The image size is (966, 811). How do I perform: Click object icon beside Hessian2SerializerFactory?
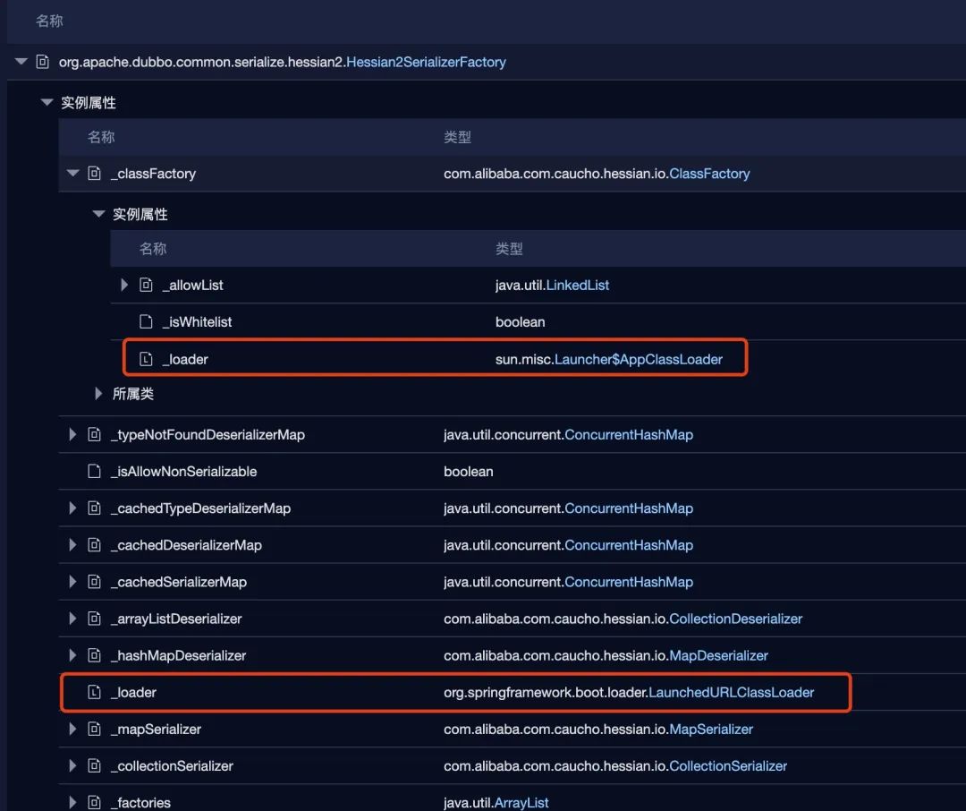click(x=43, y=62)
